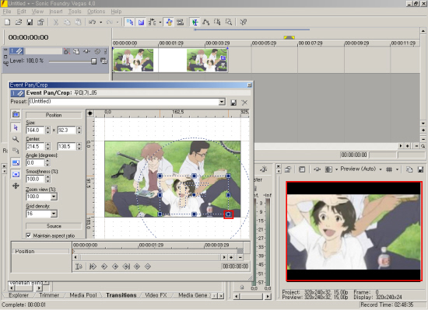Open the File menu
428x310 pixels.
coord(7,12)
